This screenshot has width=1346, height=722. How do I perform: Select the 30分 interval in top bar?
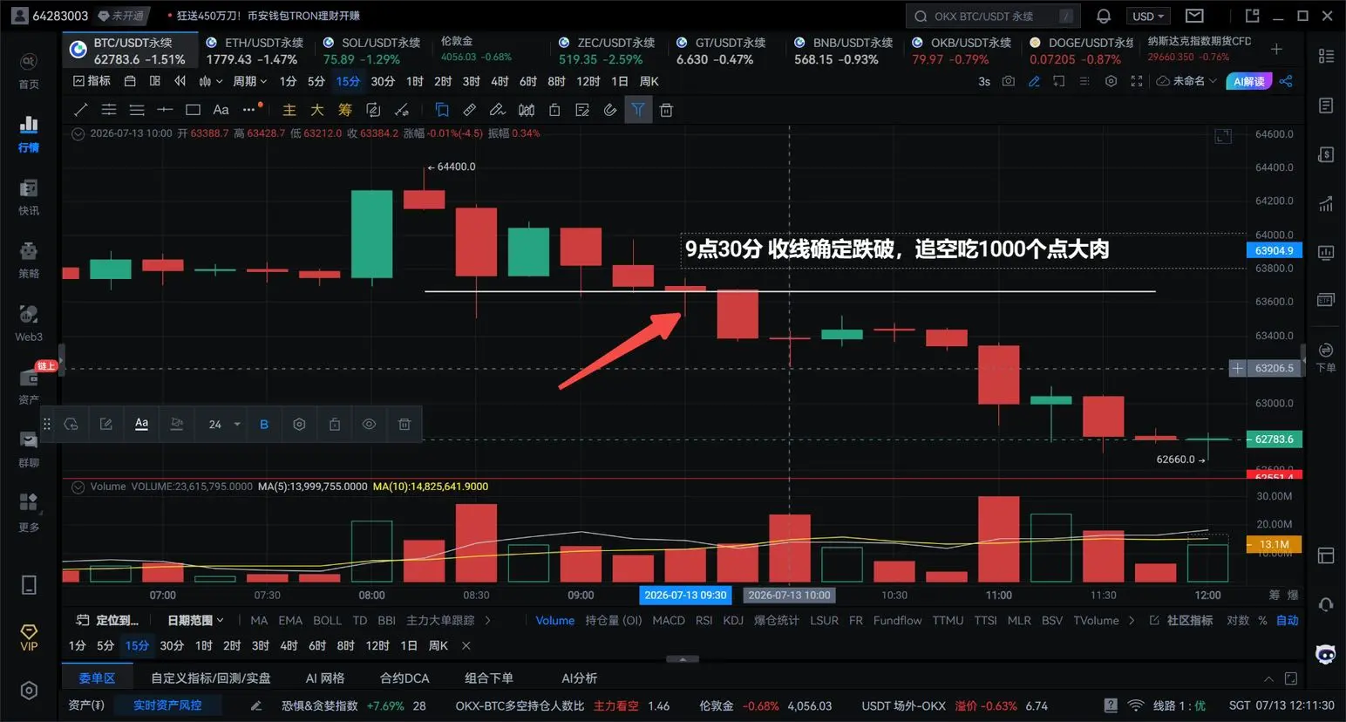[x=383, y=81]
